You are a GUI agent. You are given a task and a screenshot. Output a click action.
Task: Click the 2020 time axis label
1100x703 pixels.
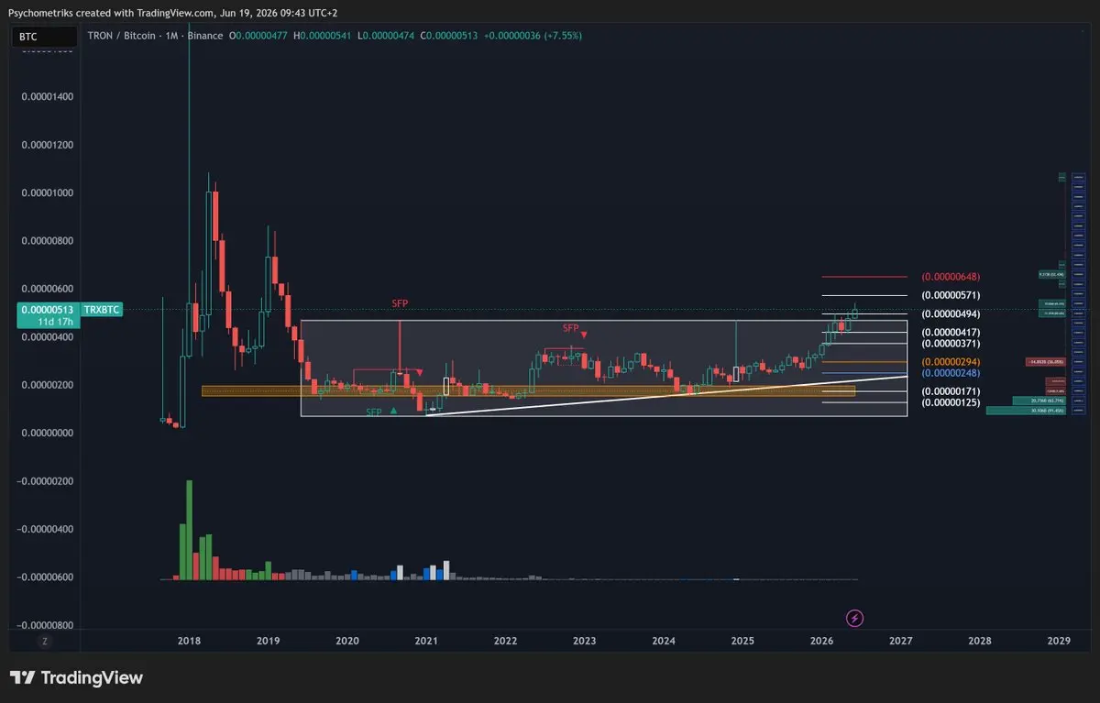point(346,642)
